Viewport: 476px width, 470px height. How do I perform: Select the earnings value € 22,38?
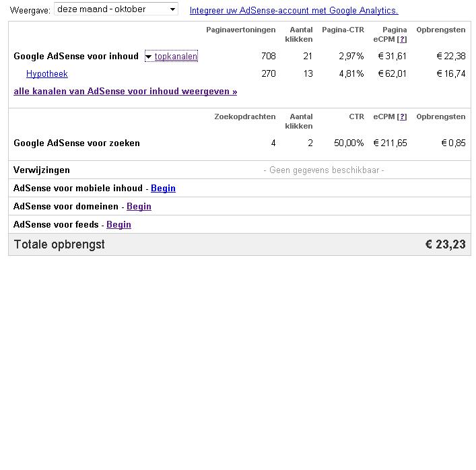[x=451, y=56]
